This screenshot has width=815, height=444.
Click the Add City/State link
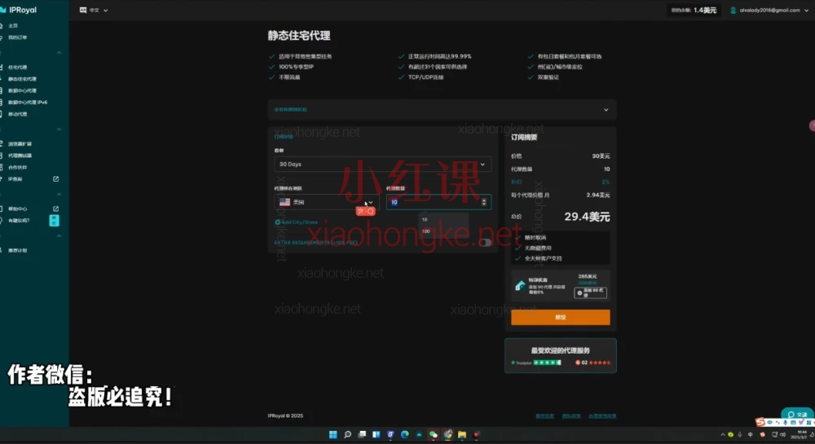tap(297, 222)
